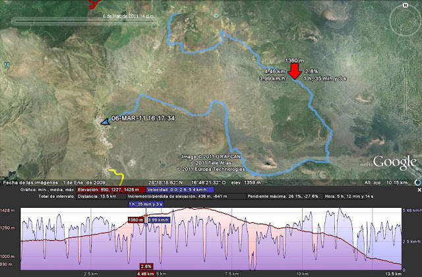This screenshot has height=277, width=422.
Task: Click the Fecha de las imágenes status text
Action: [x=54, y=183]
